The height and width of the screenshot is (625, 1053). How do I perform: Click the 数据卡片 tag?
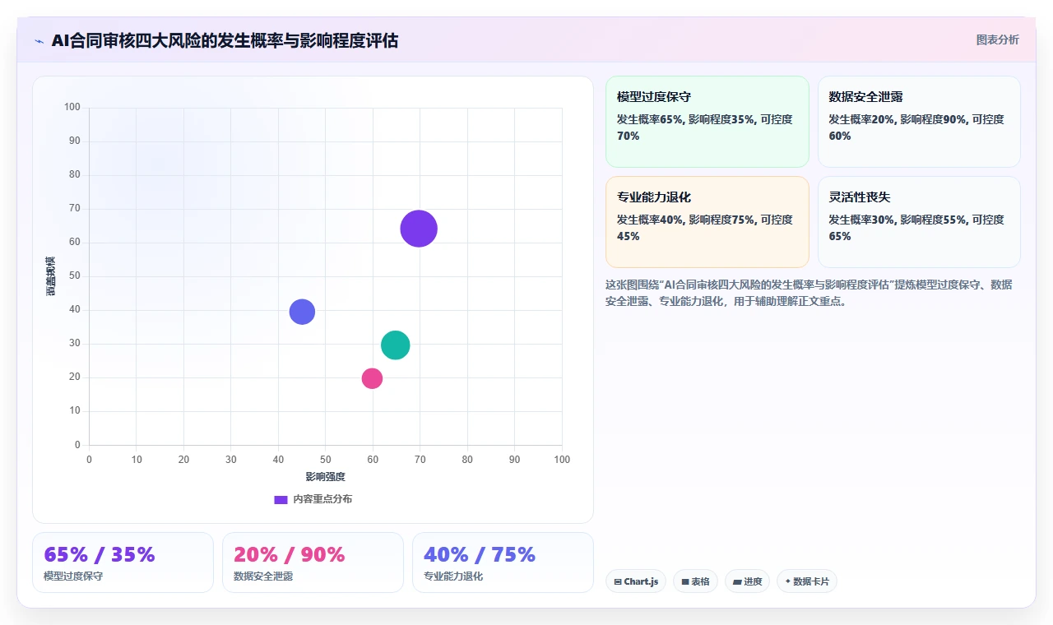point(807,581)
